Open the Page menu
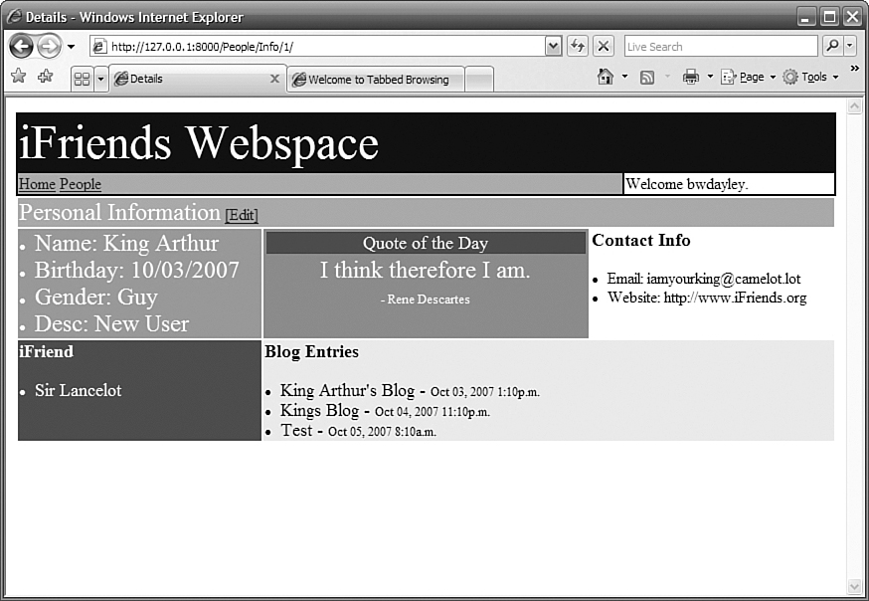The image size is (869, 601). pyautogui.click(x=748, y=77)
